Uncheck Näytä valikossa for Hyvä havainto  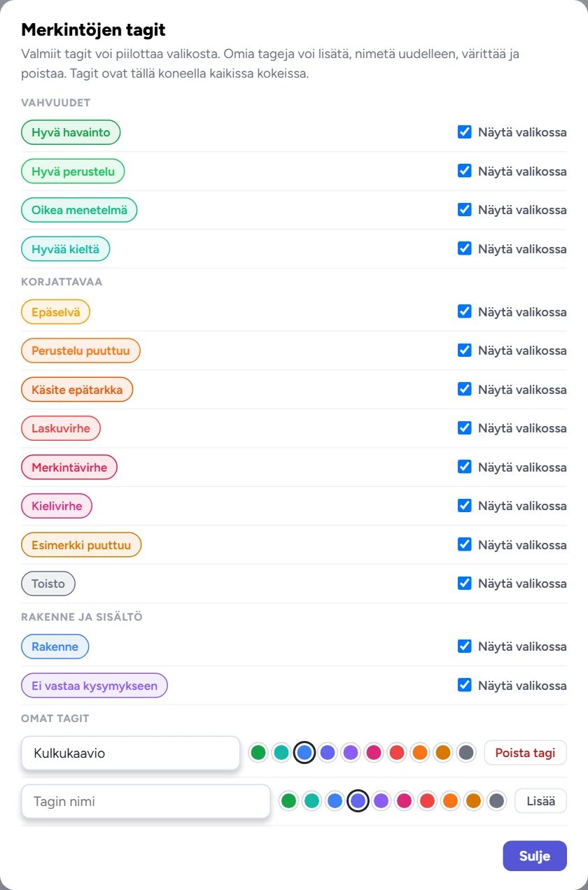coord(464,132)
